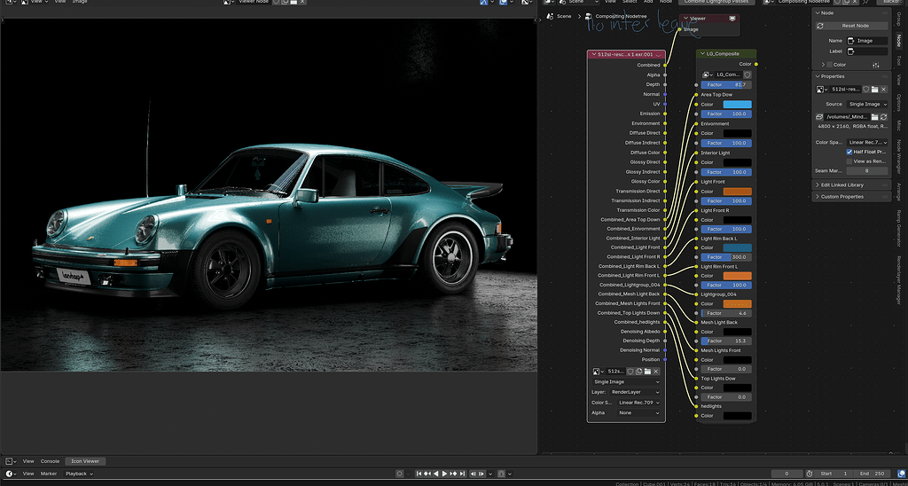Screen dimensions: 908x486
Task: Open color presets icon in Node panel
Action: click(x=875, y=65)
